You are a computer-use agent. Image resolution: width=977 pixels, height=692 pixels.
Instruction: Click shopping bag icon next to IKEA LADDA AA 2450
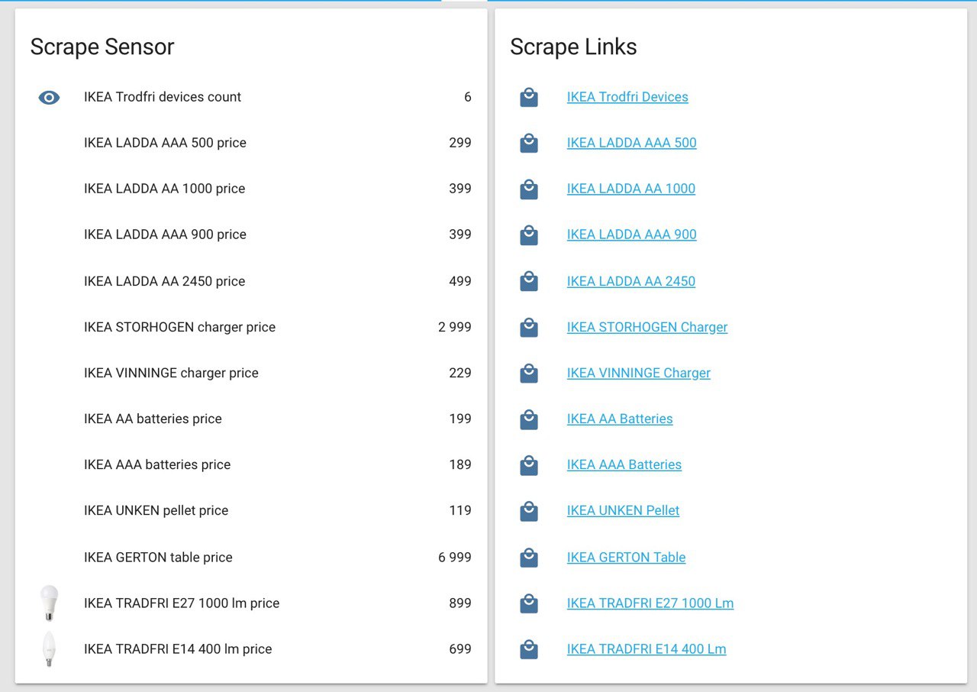click(x=529, y=281)
